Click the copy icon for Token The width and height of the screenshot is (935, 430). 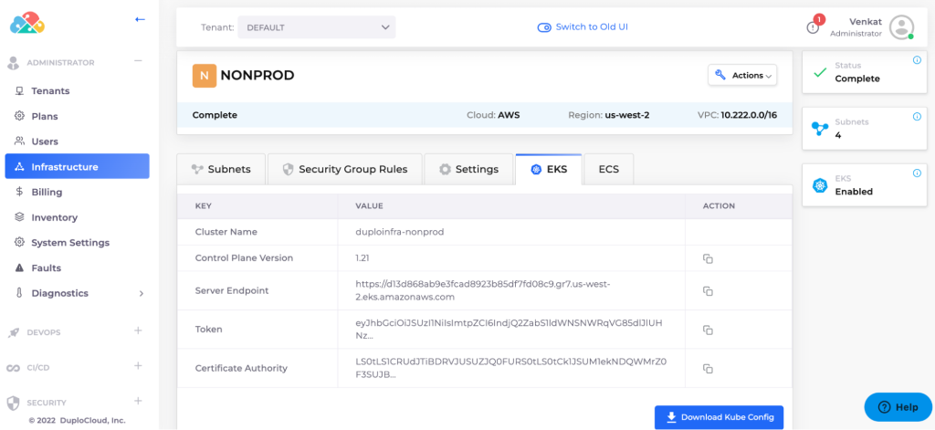pyautogui.click(x=707, y=330)
